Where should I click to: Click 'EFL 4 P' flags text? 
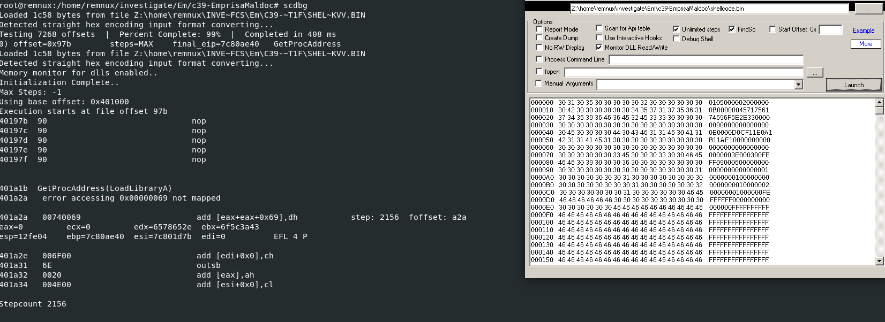(x=290, y=236)
